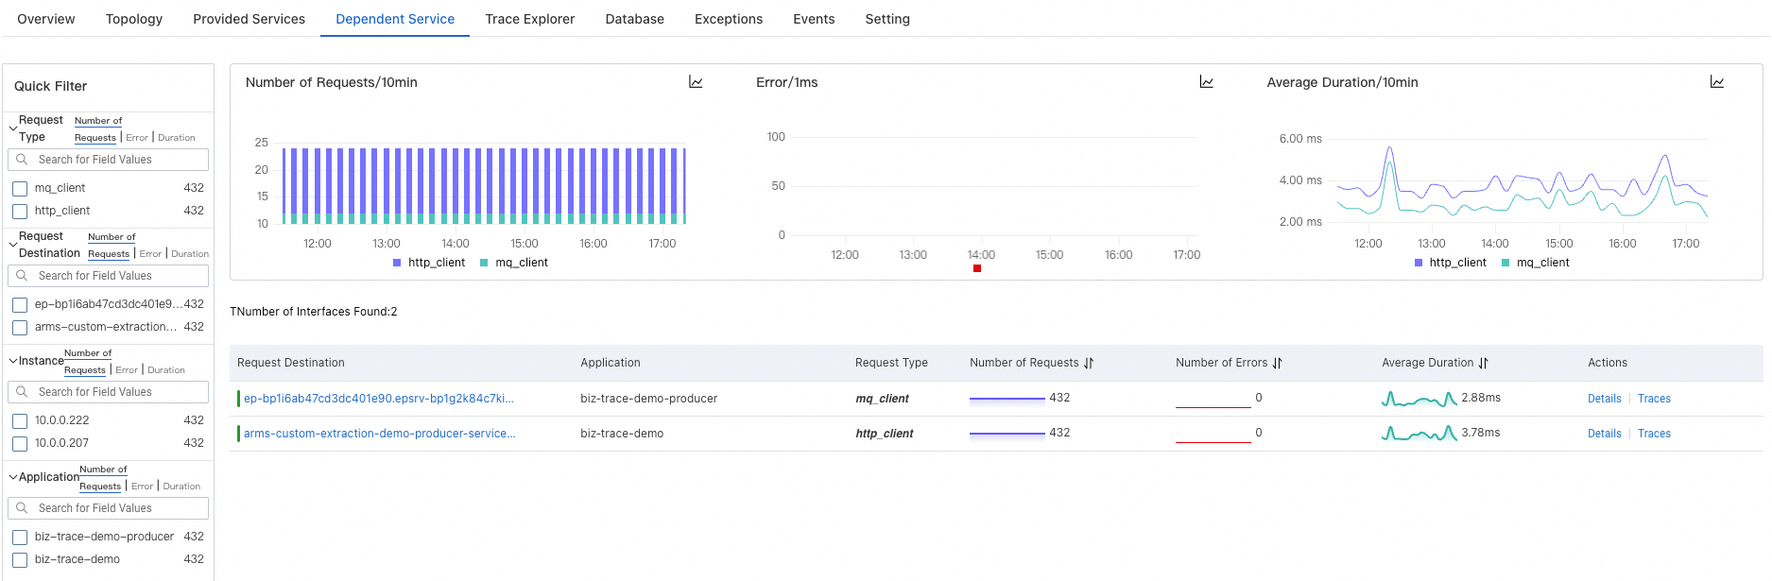Image resolution: width=1772 pixels, height=581 pixels.
Task: Open Details for the mq_client row
Action: (x=1604, y=399)
